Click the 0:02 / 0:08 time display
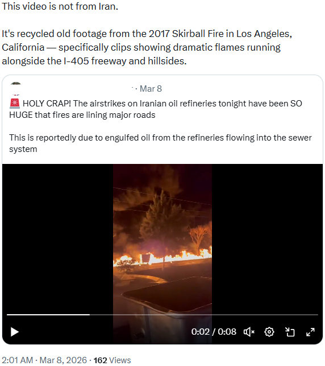The width and height of the screenshot is (325, 366). tap(214, 332)
